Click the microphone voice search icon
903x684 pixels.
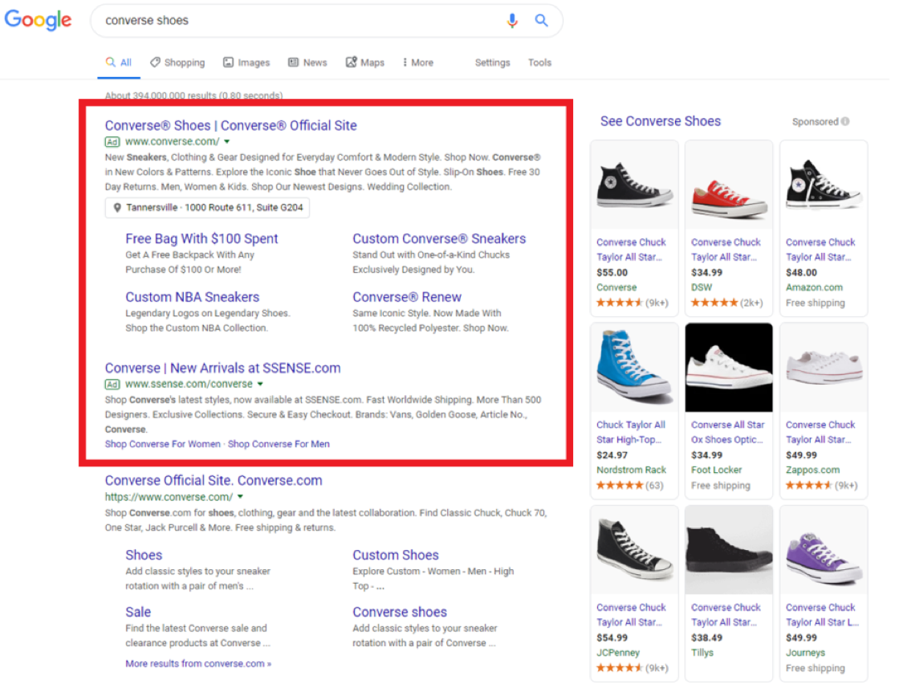tap(512, 21)
